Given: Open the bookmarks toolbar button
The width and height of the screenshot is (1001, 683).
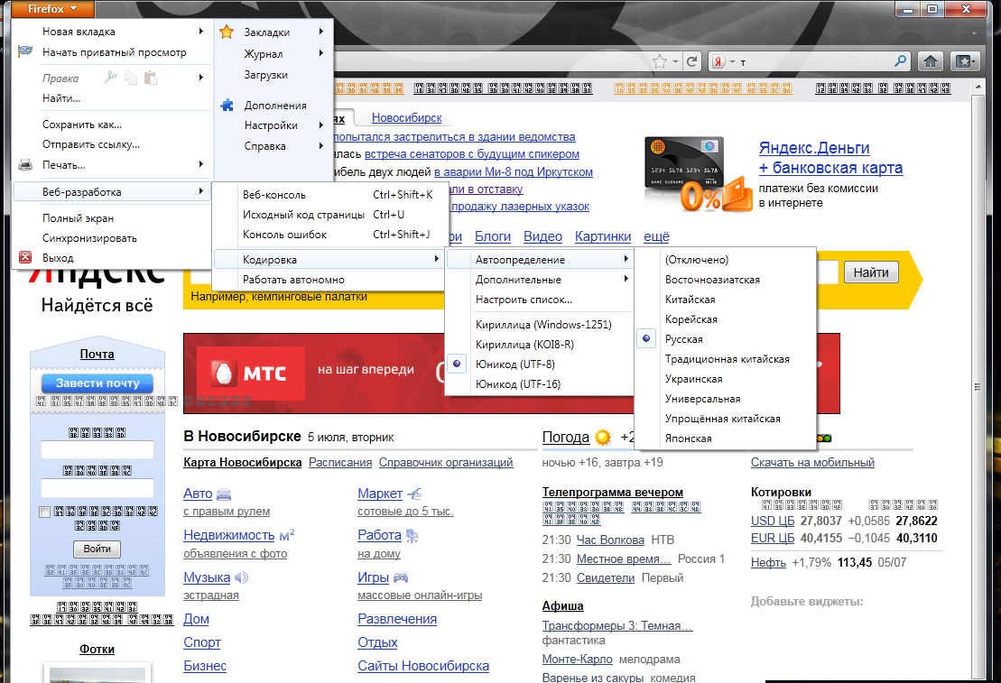Looking at the screenshot, I should click(965, 61).
